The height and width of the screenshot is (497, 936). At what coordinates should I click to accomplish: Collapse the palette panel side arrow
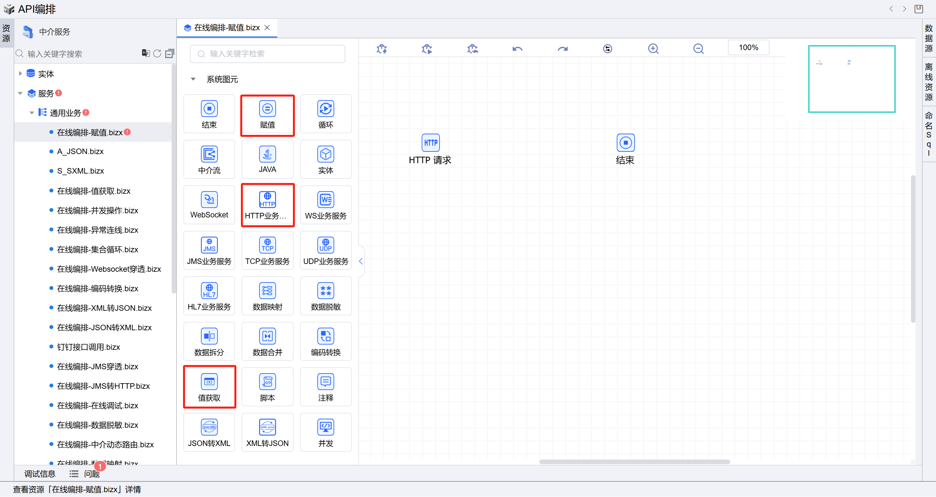coord(361,261)
